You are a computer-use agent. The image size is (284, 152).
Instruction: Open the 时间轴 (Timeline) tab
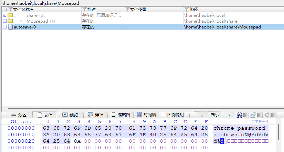[146, 115]
